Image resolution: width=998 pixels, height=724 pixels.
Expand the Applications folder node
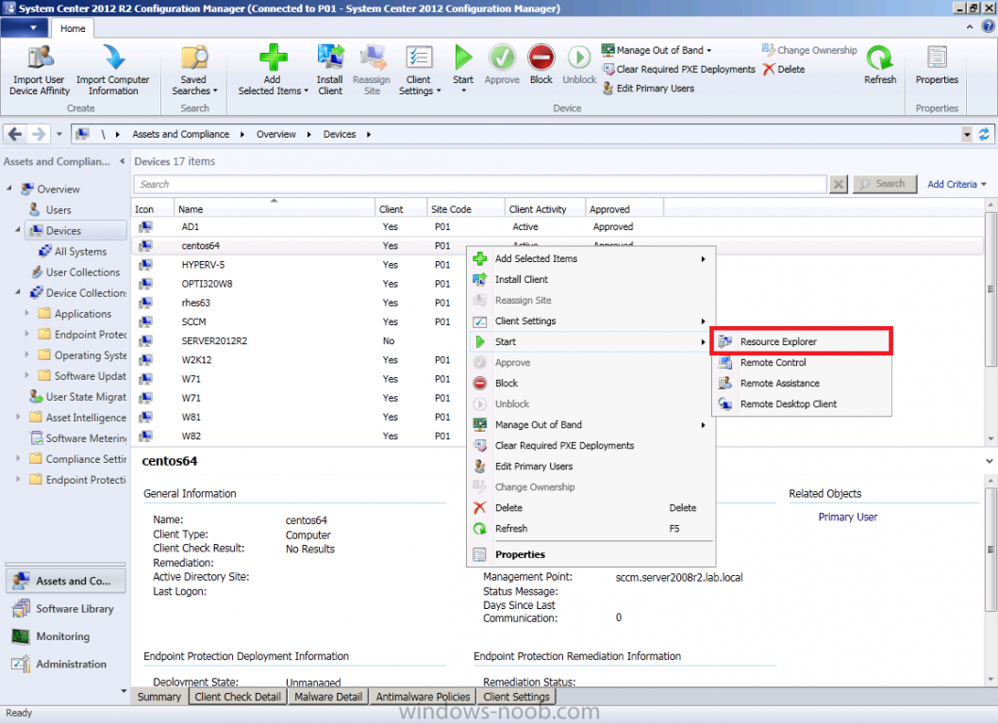[x=26, y=313]
